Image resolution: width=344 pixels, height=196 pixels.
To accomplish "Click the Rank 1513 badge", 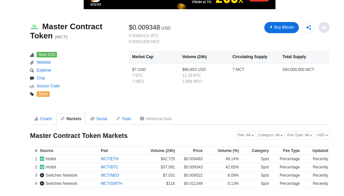I will pos(47,54).
